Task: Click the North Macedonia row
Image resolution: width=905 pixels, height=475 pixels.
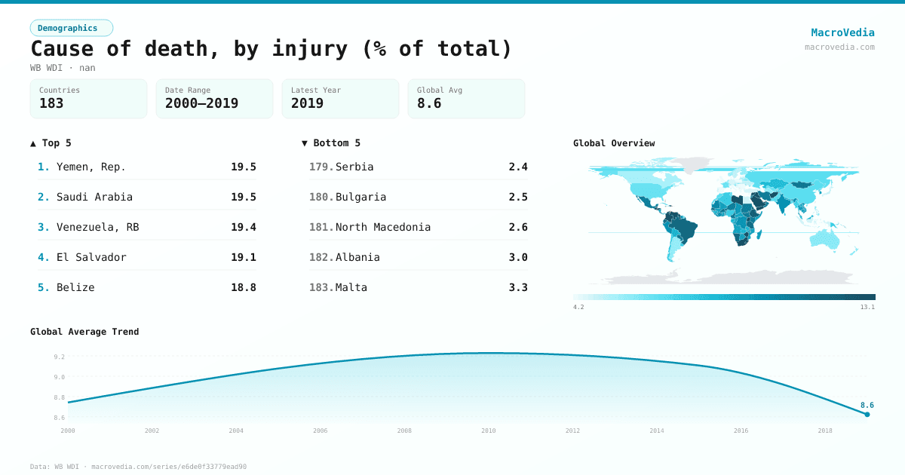Action: tap(418, 227)
